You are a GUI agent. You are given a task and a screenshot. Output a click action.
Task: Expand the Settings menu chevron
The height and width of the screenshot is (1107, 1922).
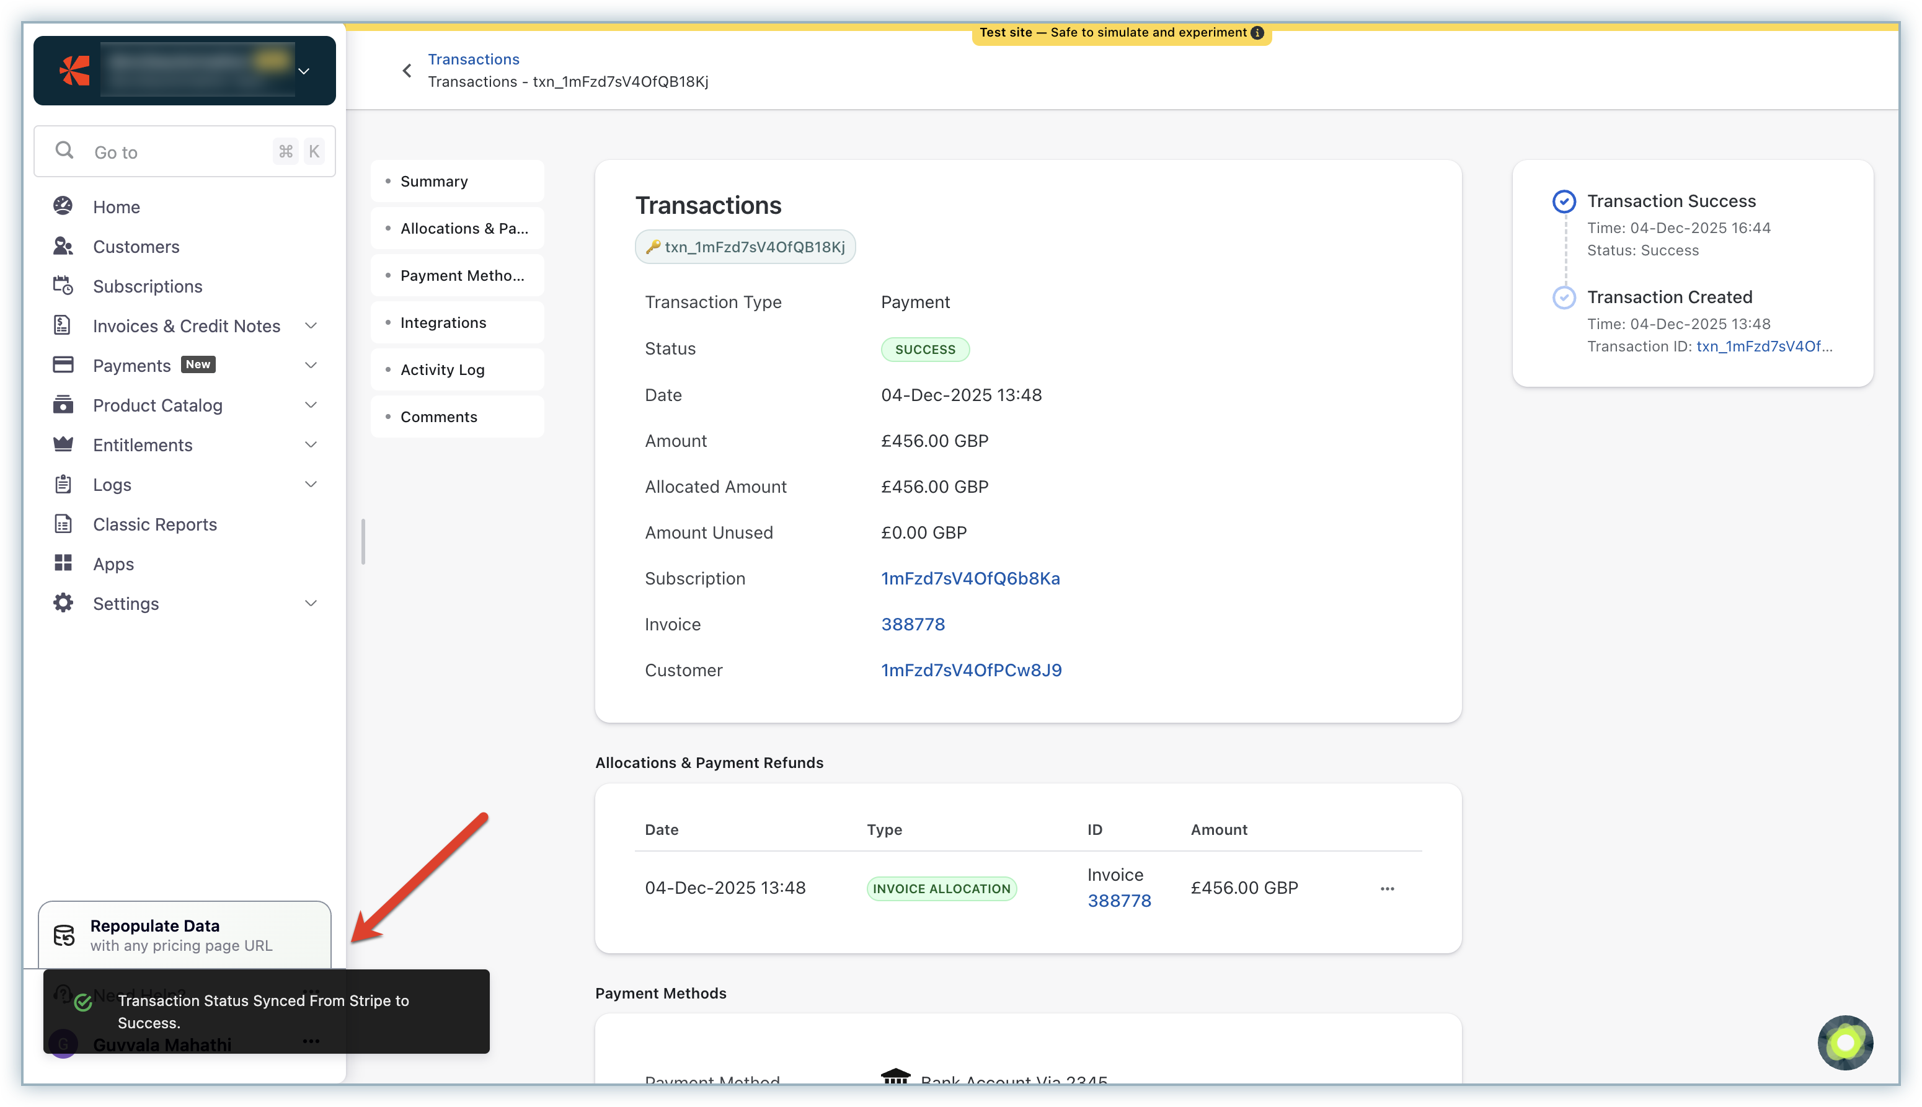311,603
